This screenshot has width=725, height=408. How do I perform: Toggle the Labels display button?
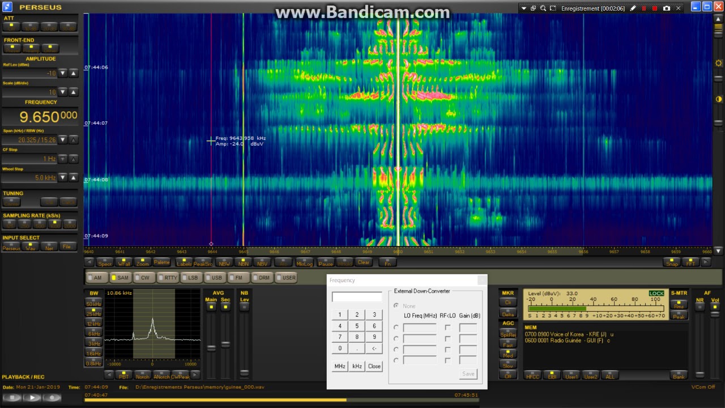(x=184, y=262)
